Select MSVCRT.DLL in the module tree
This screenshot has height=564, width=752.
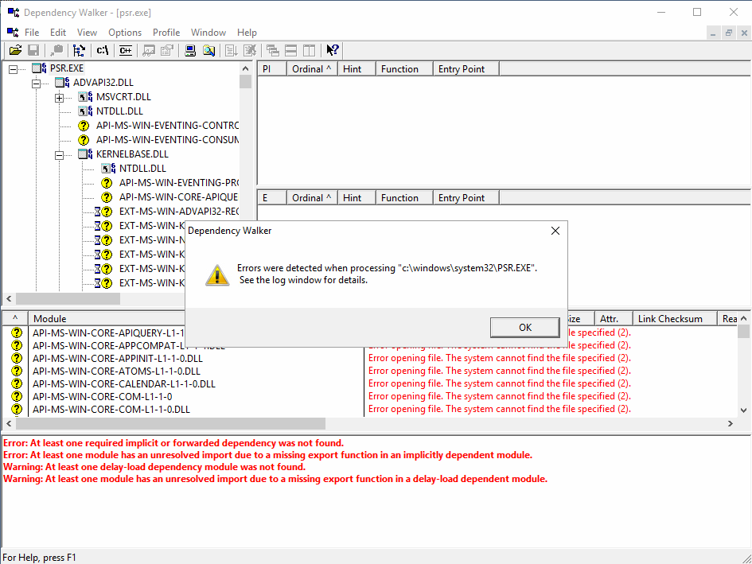click(123, 97)
